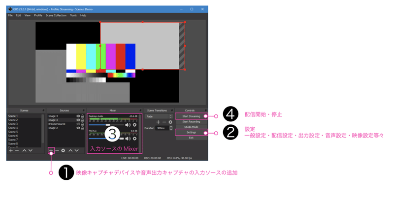The width and height of the screenshot is (394, 197).
Task: Hide the Image 3 source
Action: pyautogui.click(x=78, y=120)
